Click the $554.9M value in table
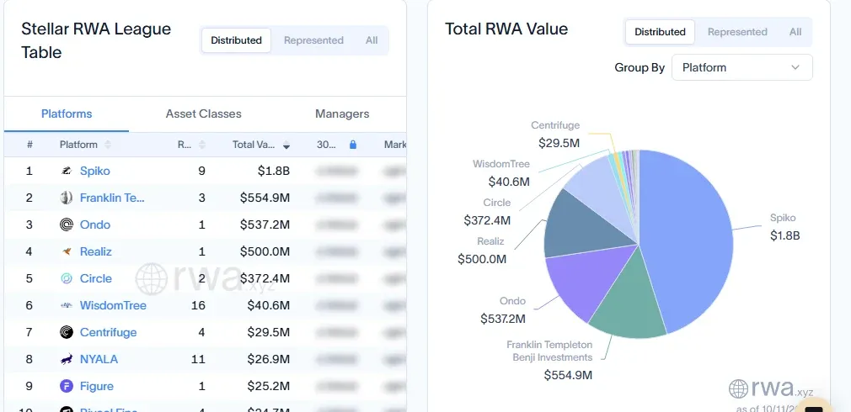 pos(265,198)
